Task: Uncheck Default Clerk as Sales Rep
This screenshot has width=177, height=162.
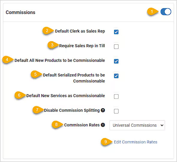Action: (x=116, y=32)
